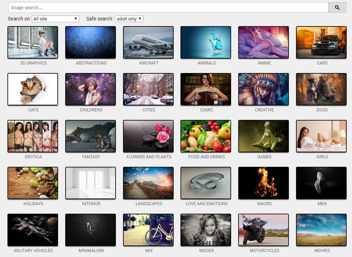Click the MACRO category label
The image size is (352, 257).
coord(265,204)
